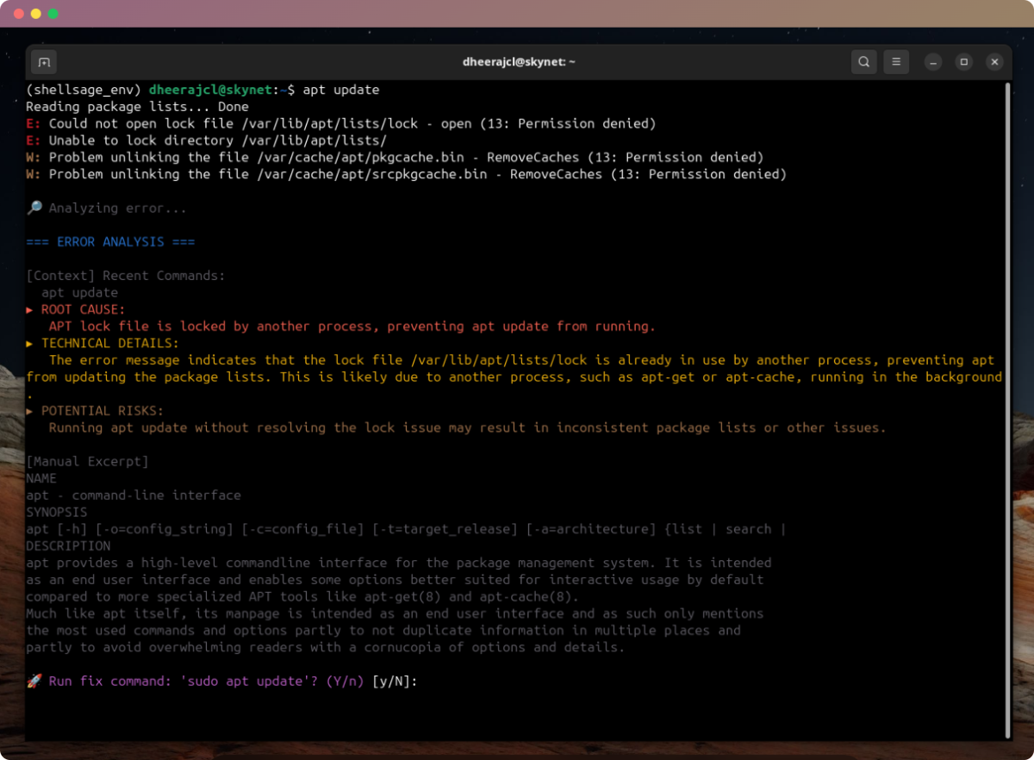
Task: Click the 'POTENTIAL RISKS:' label
Action: click(x=103, y=411)
